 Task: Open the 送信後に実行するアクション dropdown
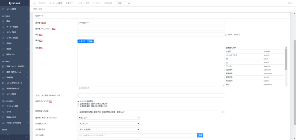pos(108,118)
